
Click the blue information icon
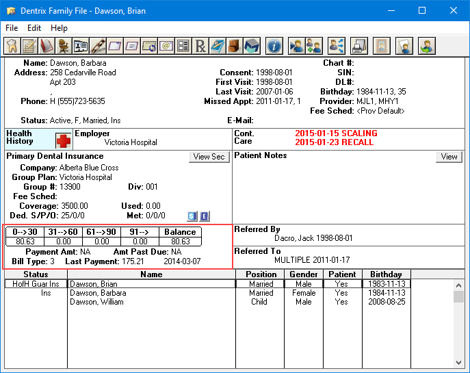coord(274,46)
